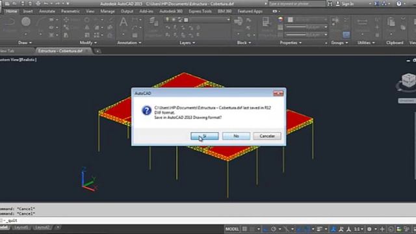Viewport: 416px width, 234px height.
Task: Click Cancelar in the AutoCAD dialog
Action: click(267, 136)
